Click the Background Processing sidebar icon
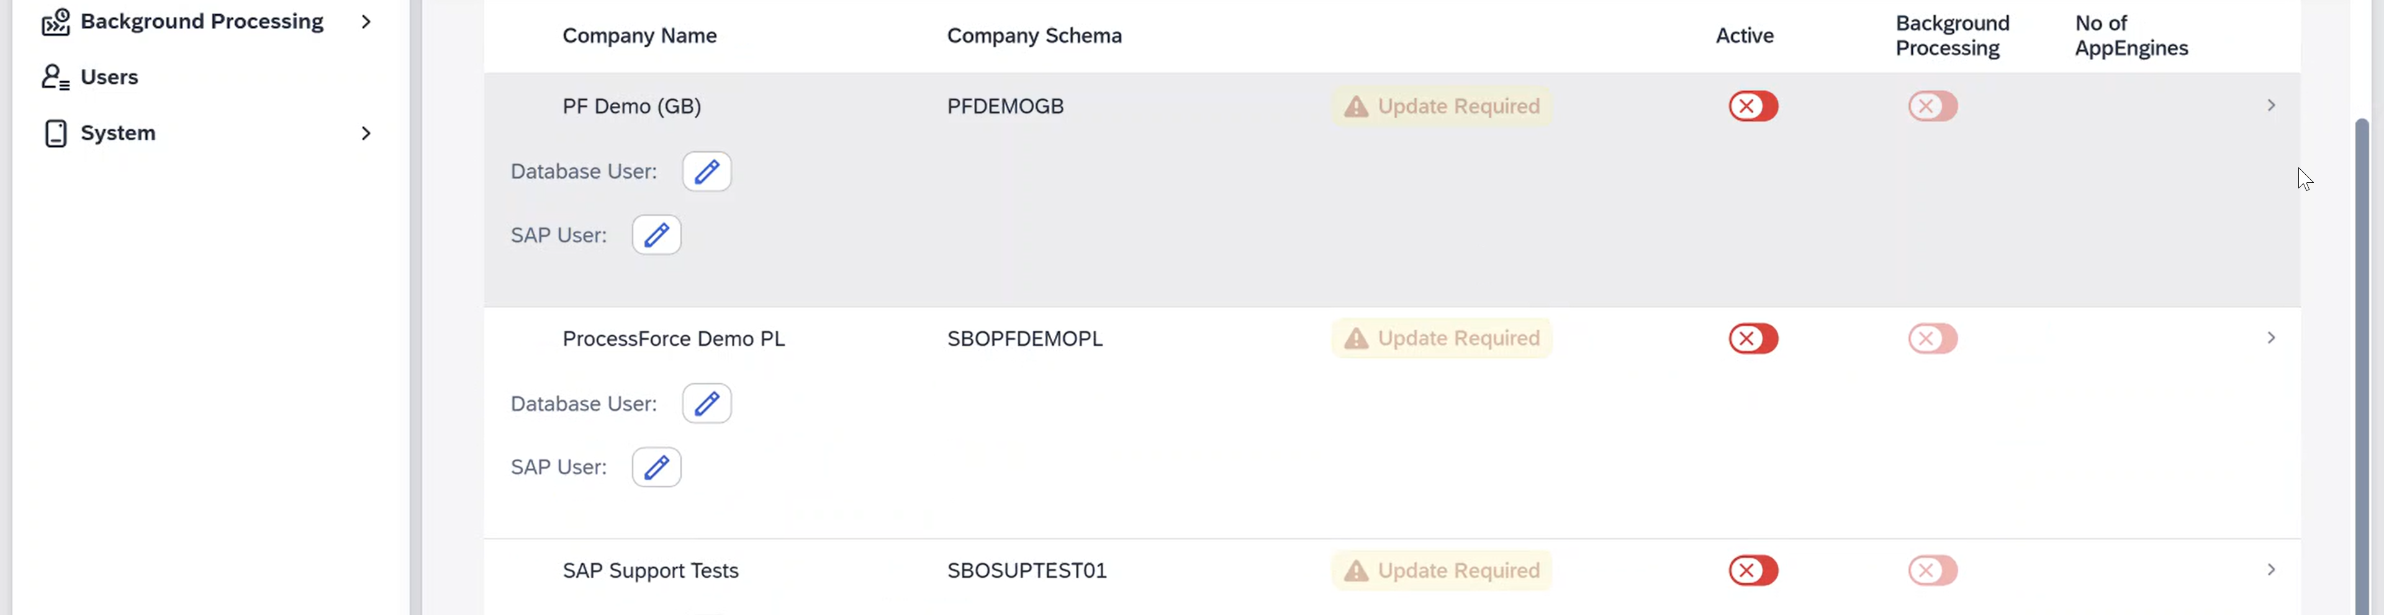2384x615 pixels. pyautogui.click(x=55, y=21)
